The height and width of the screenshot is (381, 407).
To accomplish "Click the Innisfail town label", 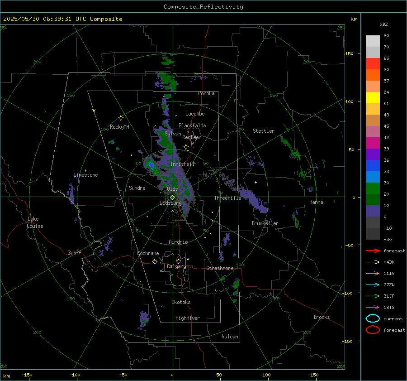I will (183, 164).
